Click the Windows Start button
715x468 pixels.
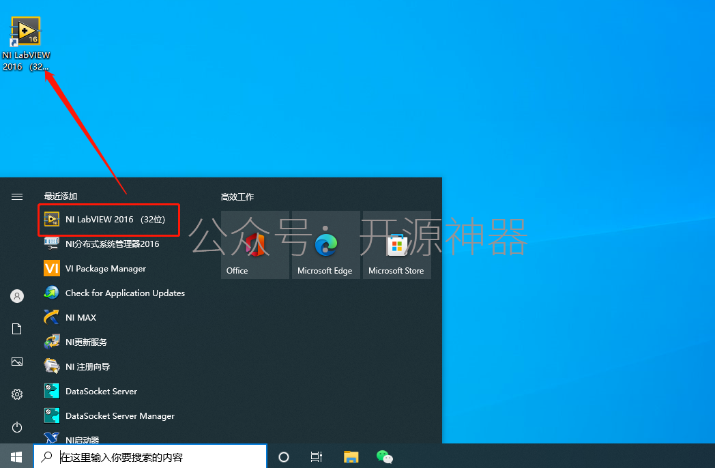16,456
